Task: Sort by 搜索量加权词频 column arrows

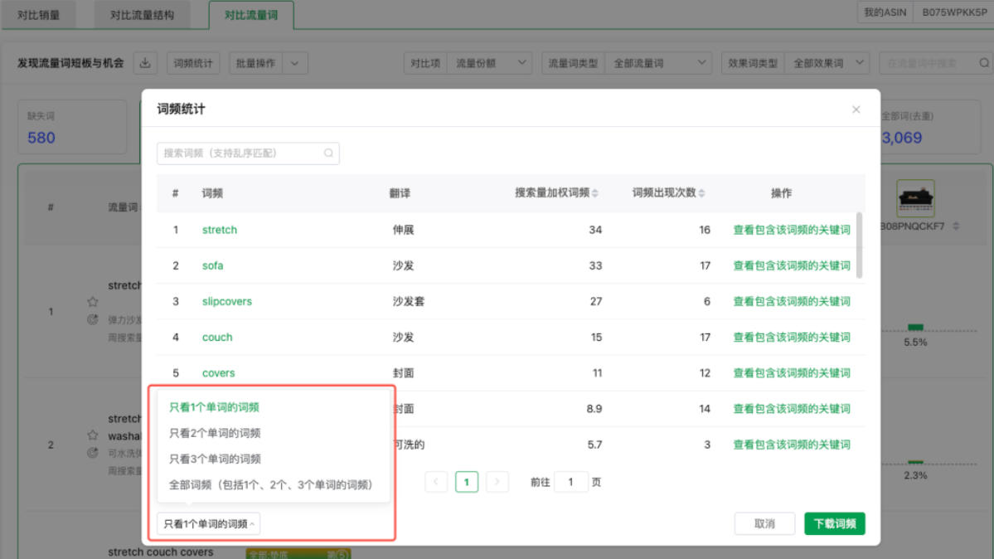Action: (x=594, y=193)
